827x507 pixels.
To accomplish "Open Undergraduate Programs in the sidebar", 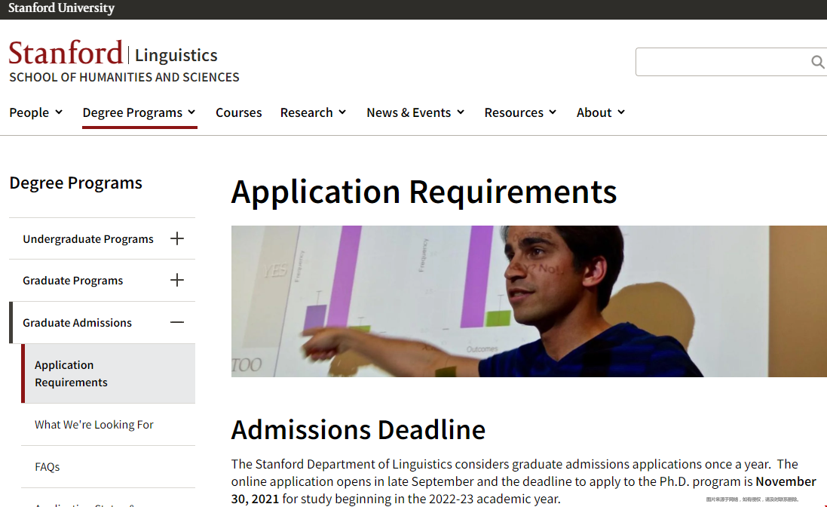I will click(88, 239).
